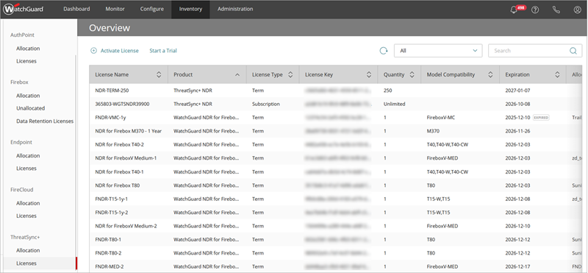Select the FNDR-T15-1y-1 license name
This screenshot has width=588, height=273.
(x=112, y=199)
